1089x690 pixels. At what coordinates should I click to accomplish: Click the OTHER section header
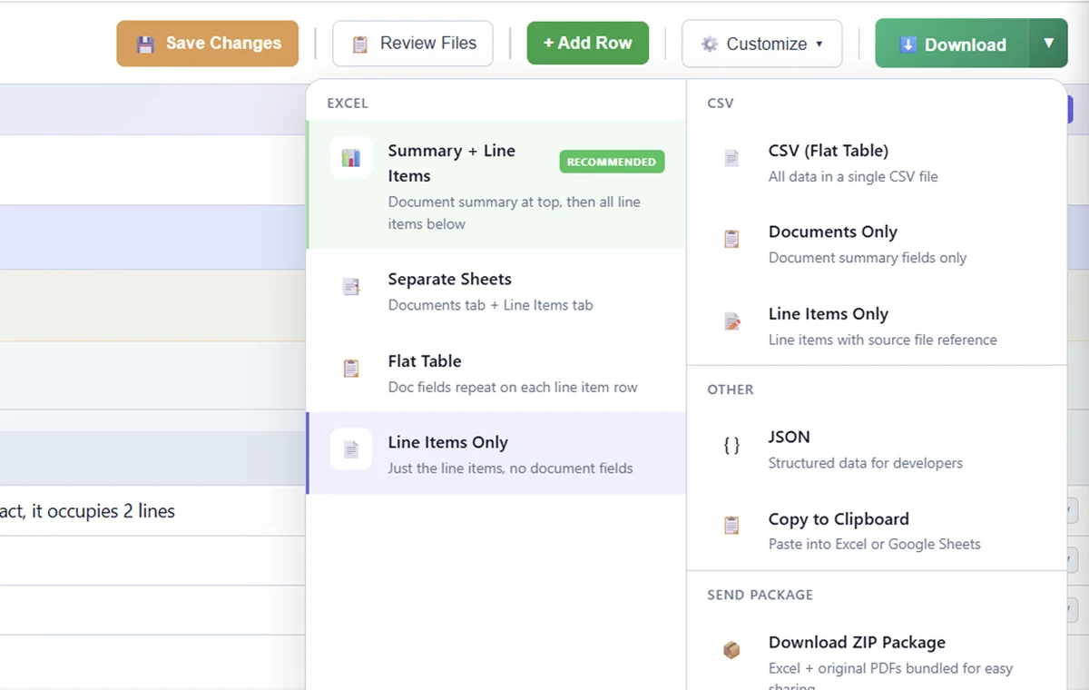point(731,389)
